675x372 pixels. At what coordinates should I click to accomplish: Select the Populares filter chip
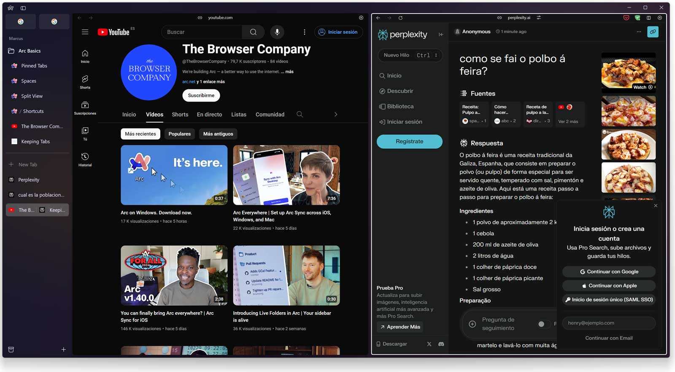(179, 134)
